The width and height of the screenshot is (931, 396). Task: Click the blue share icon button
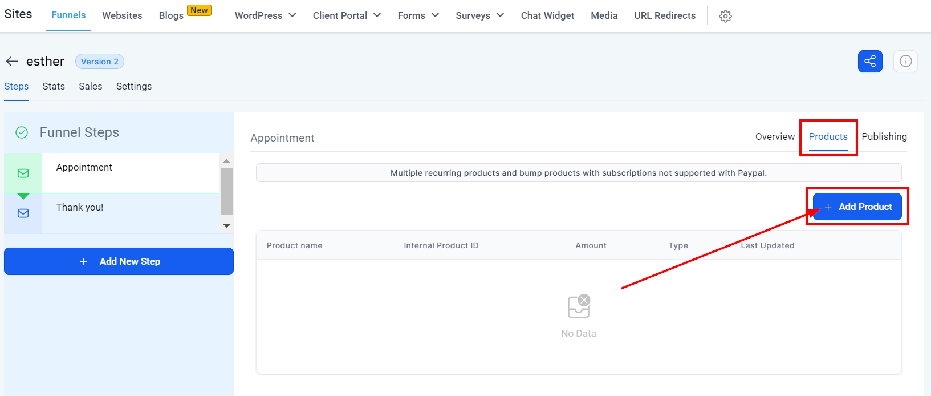(x=869, y=62)
